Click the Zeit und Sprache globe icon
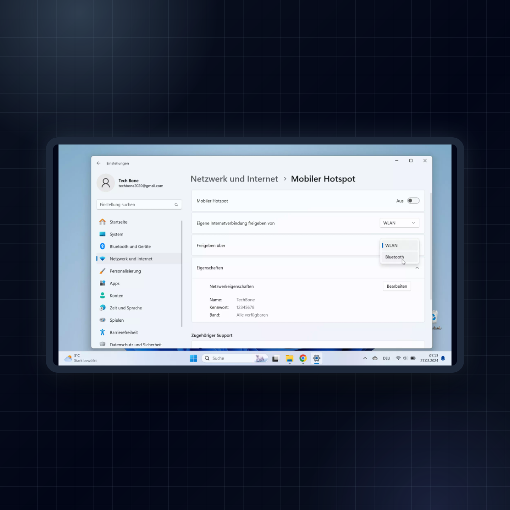The height and width of the screenshot is (510, 510). (102, 308)
